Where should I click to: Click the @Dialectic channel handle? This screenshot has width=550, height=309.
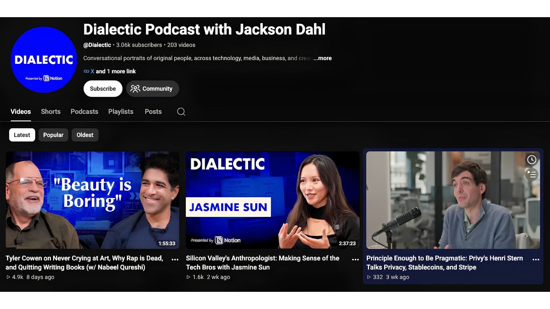point(97,45)
